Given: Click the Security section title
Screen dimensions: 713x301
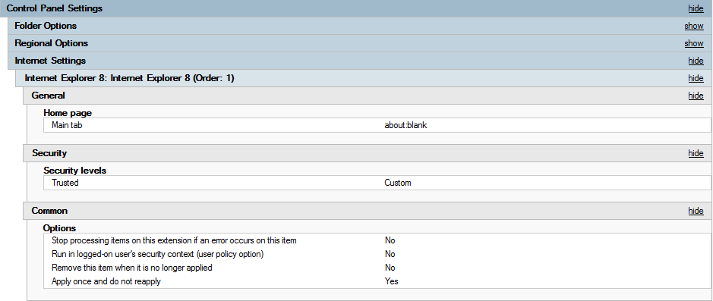Looking at the screenshot, I should click(49, 153).
